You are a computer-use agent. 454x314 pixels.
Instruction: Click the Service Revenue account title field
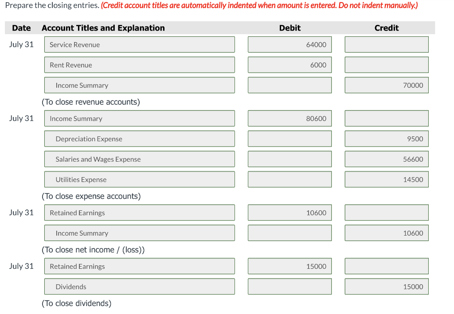(140, 45)
